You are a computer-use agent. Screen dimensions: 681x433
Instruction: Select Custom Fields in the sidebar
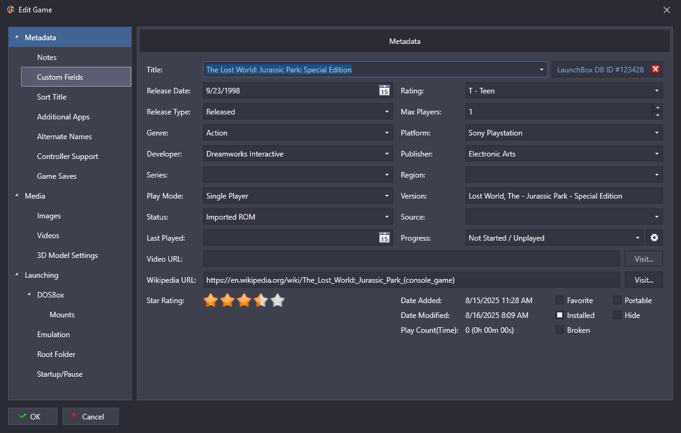76,77
